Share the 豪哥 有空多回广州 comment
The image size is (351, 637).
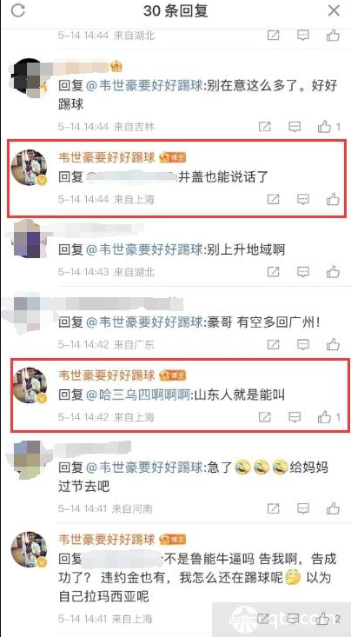[x=274, y=344]
